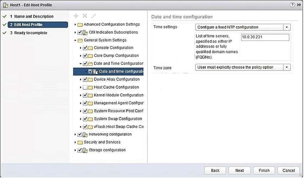
Task: Click the add plus icon in profile toolbar
Action: click(x=76, y=16)
